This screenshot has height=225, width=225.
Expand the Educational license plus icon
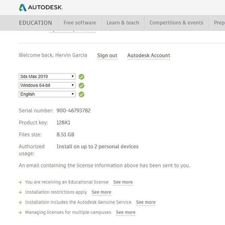pyautogui.click(x=20, y=182)
